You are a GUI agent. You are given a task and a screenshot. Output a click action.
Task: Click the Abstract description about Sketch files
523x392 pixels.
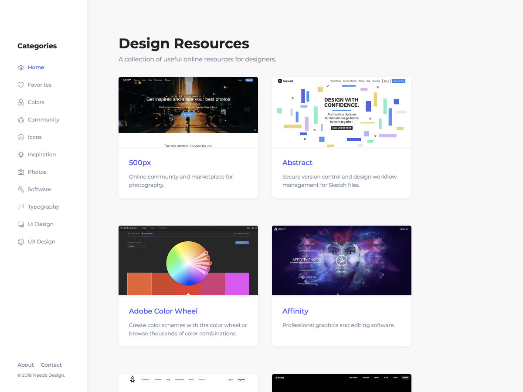click(340, 181)
